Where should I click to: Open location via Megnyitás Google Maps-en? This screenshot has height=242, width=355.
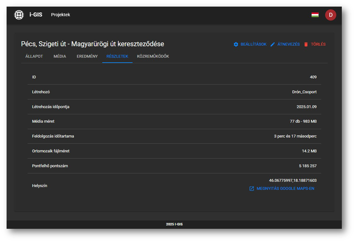click(285, 189)
